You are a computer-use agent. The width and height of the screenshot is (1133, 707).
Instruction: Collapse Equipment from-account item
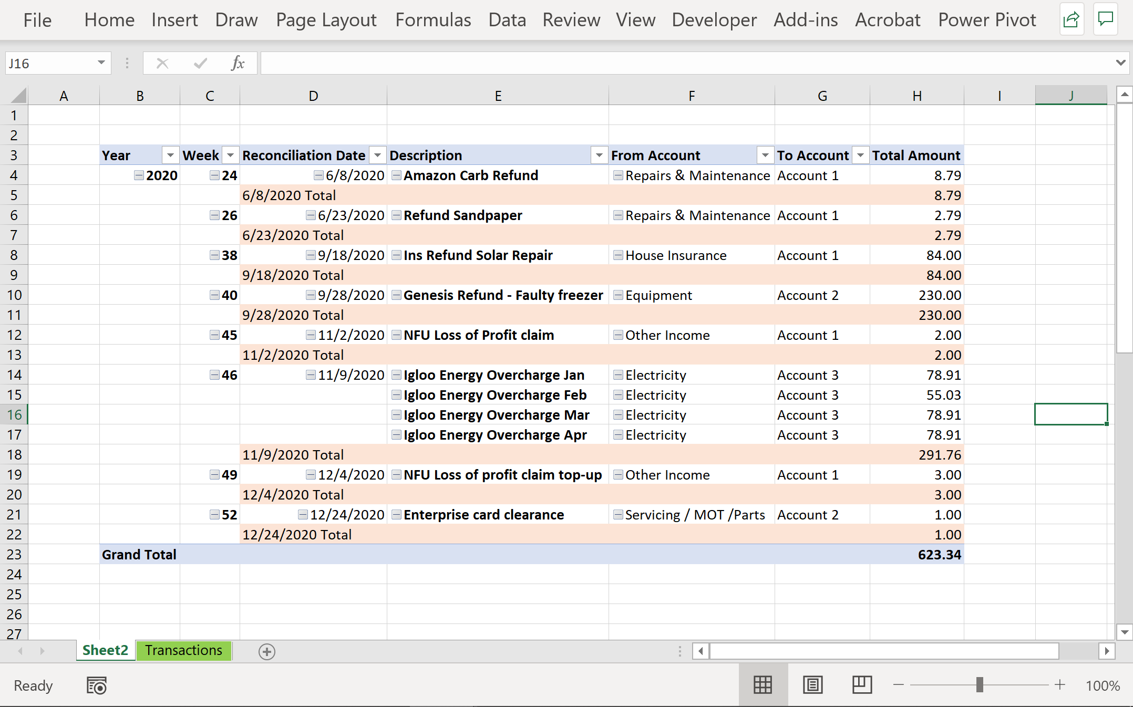(619, 295)
